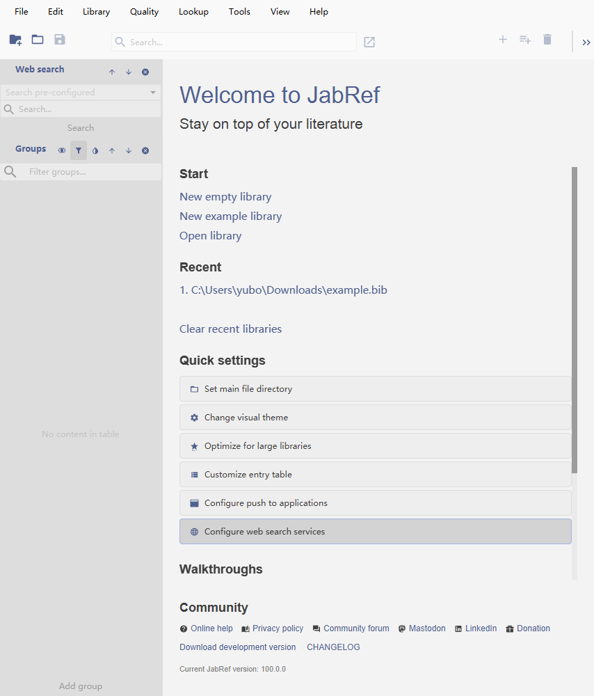This screenshot has height=696, width=594.
Task: Move Groups panel down arrow
Action: coord(129,150)
